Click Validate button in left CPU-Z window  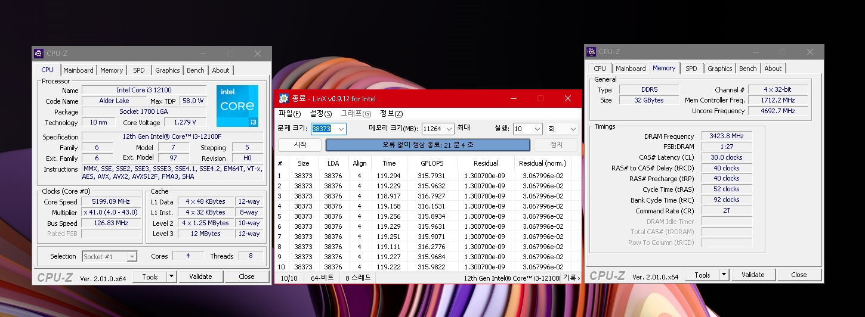click(x=200, y=276)
